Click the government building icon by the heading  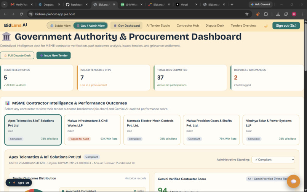pos(6,37)
